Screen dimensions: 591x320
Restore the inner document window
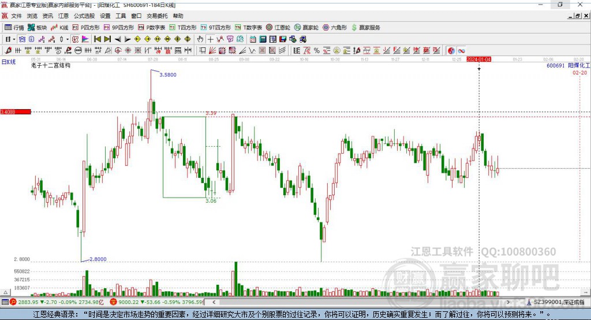[x=578, y=16]
